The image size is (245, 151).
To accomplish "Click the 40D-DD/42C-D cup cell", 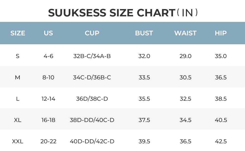I will click(x=92, y=141).
